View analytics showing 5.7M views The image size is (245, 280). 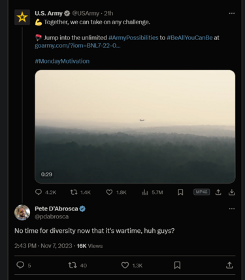(x=152, y=192)
